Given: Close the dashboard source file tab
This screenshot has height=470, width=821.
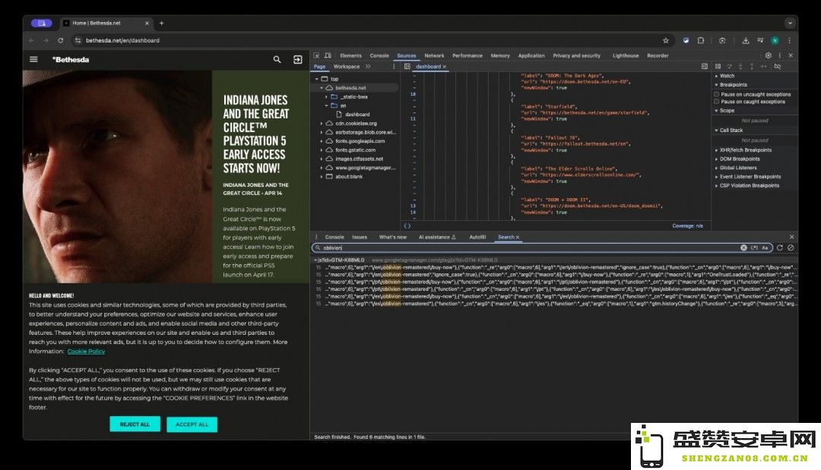Looking at the screenshot, I should (445, 66).
